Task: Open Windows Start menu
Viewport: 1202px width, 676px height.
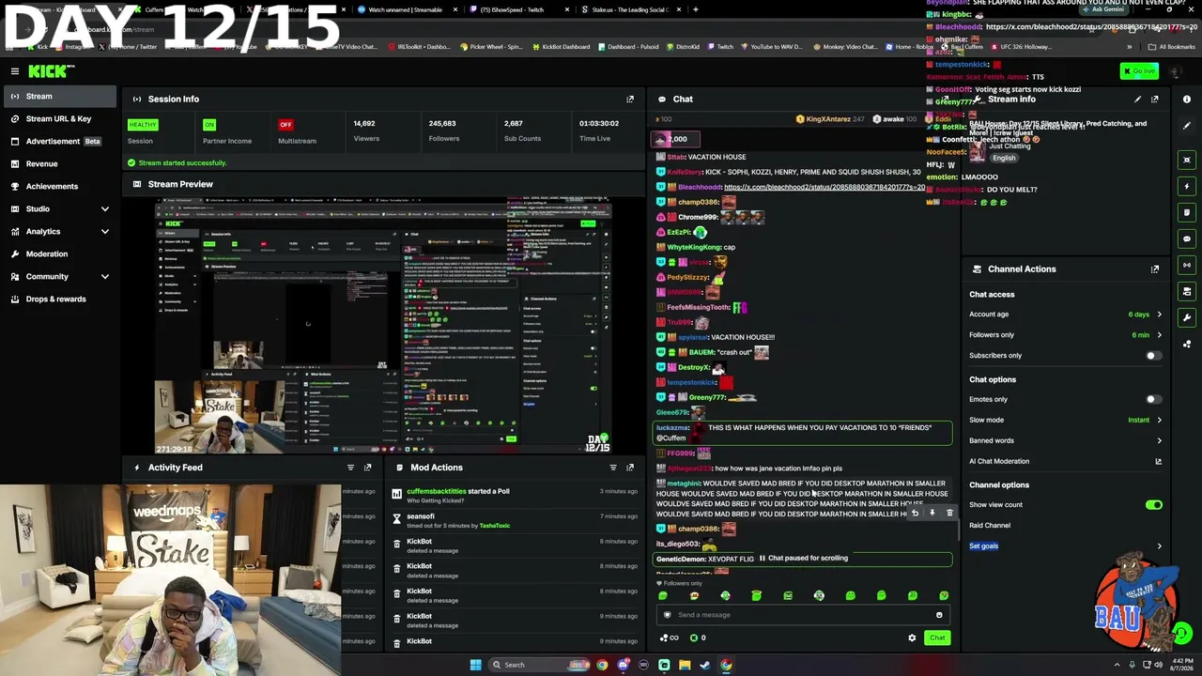Action: [x=475, y=665]
